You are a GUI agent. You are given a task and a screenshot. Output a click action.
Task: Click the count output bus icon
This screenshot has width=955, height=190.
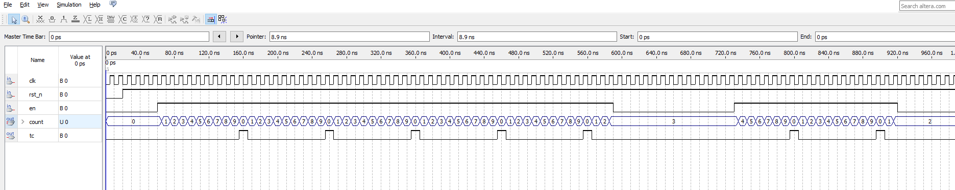[11, 122]
